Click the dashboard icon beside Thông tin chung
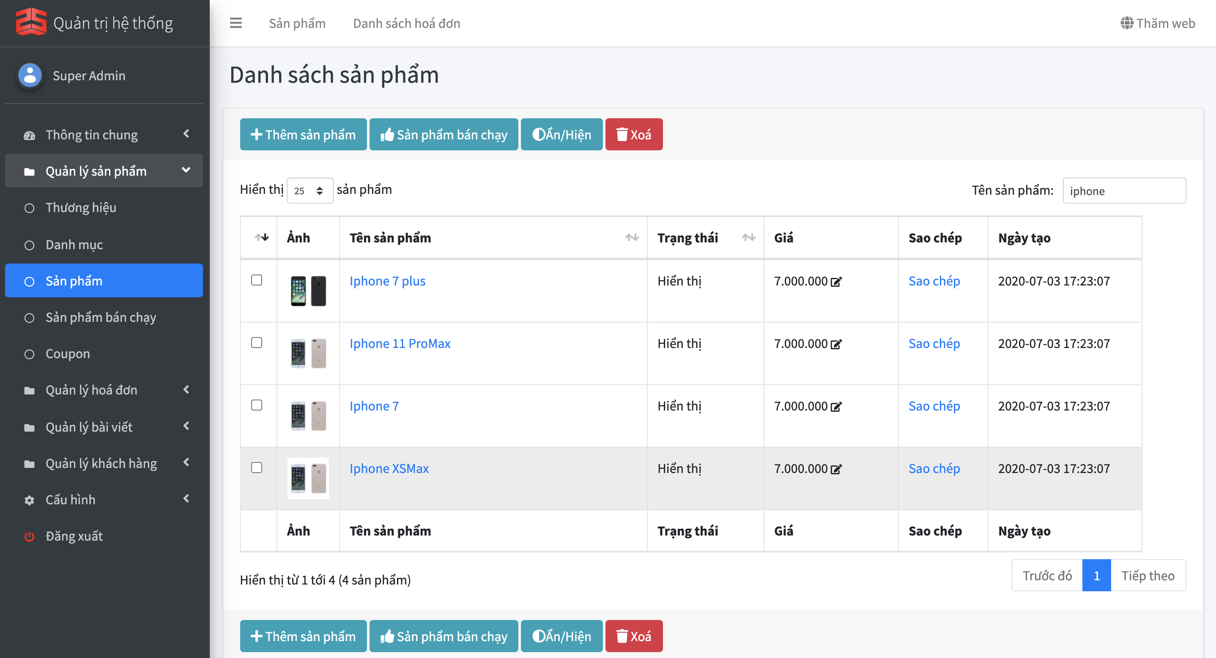The image size is (1216, 658). 29,136
